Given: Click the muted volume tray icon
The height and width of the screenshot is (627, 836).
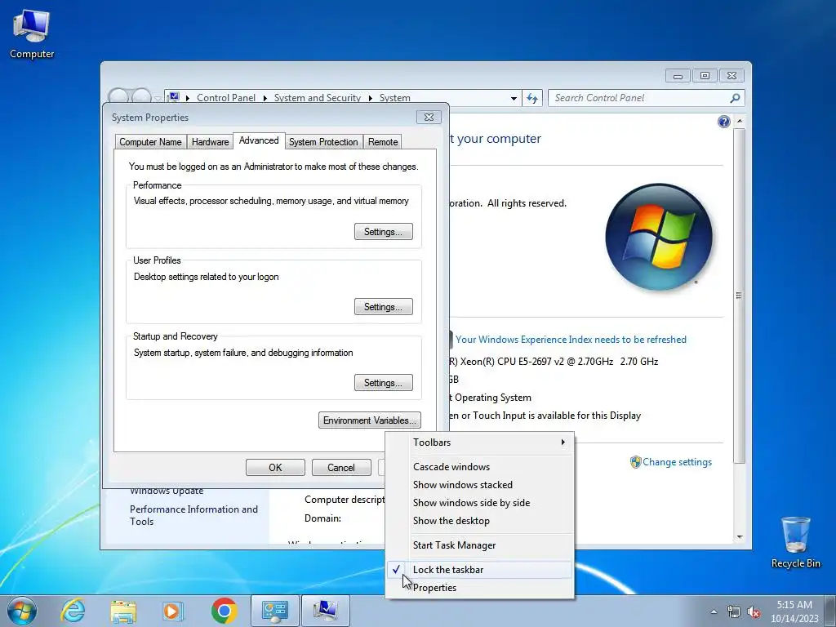Looking at the screenshot, I should 754,611.
